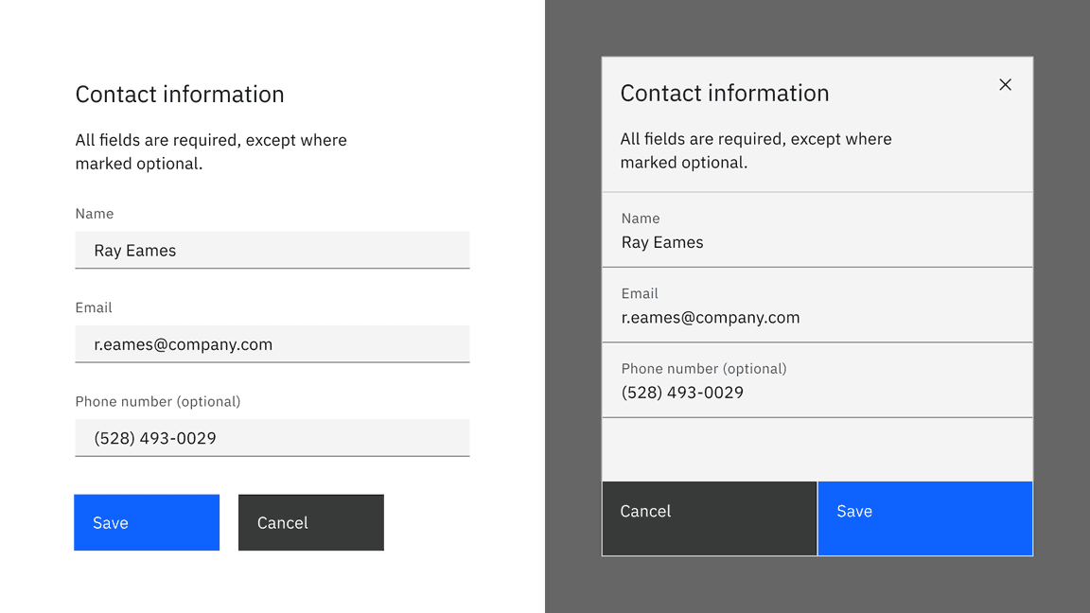The width and height of the screenshot is (1090, 613).
Task: Click the Email label in the modal
Action: (640, 293)
